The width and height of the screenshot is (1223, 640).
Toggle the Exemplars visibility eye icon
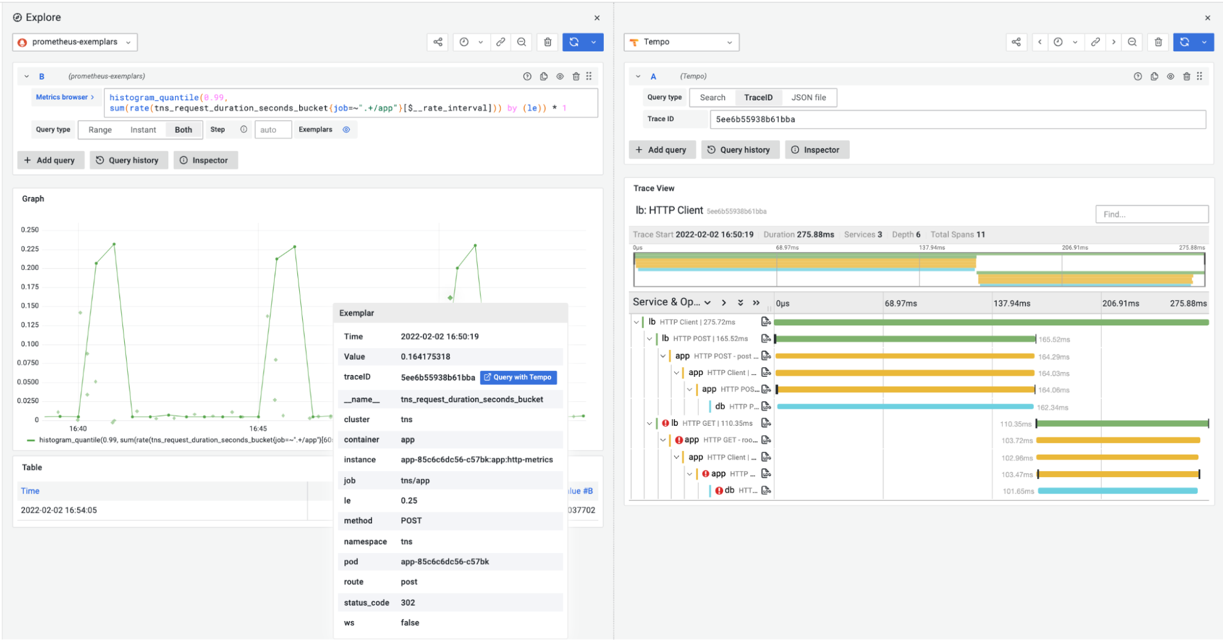(x=346, y=129)
